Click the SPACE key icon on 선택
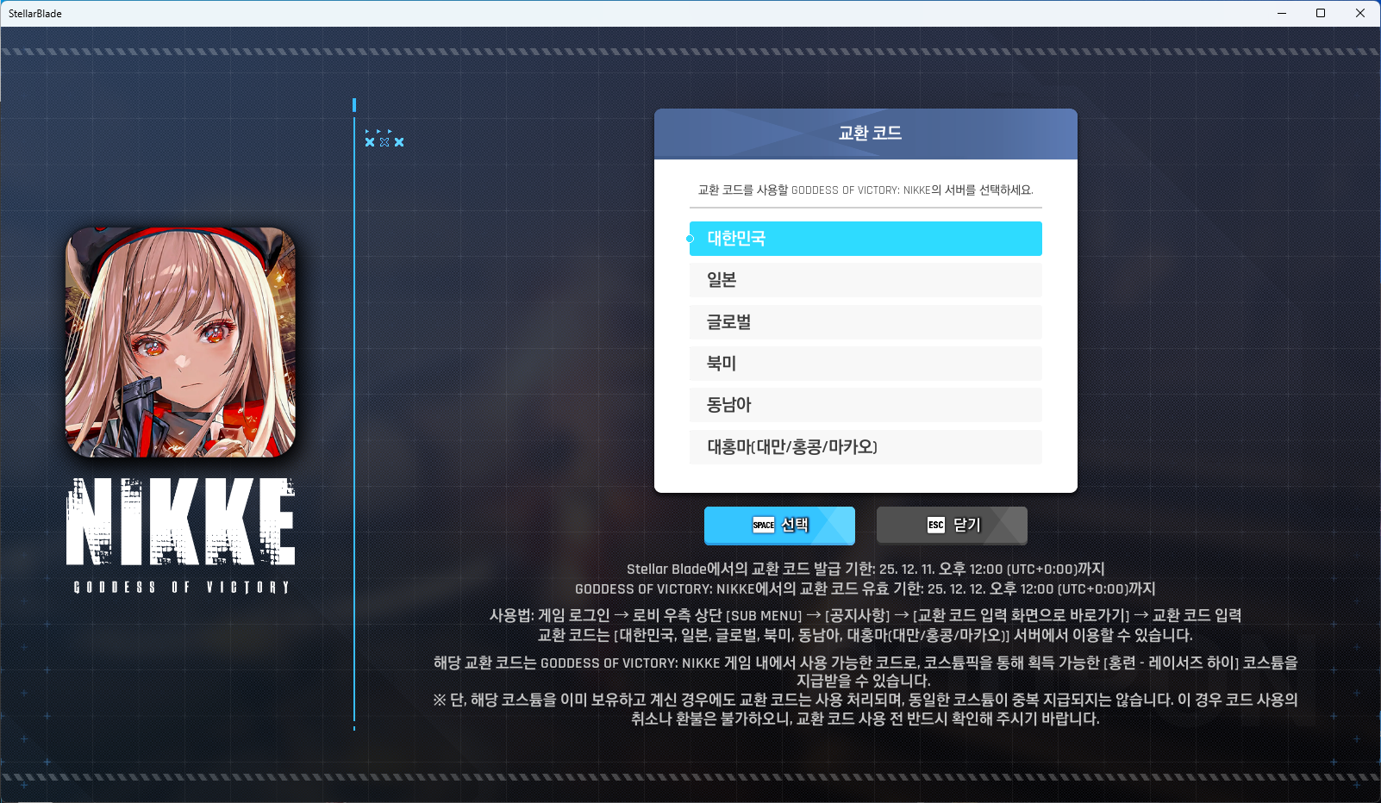This screenshot has height=803, width=1381. coord(764,525)
